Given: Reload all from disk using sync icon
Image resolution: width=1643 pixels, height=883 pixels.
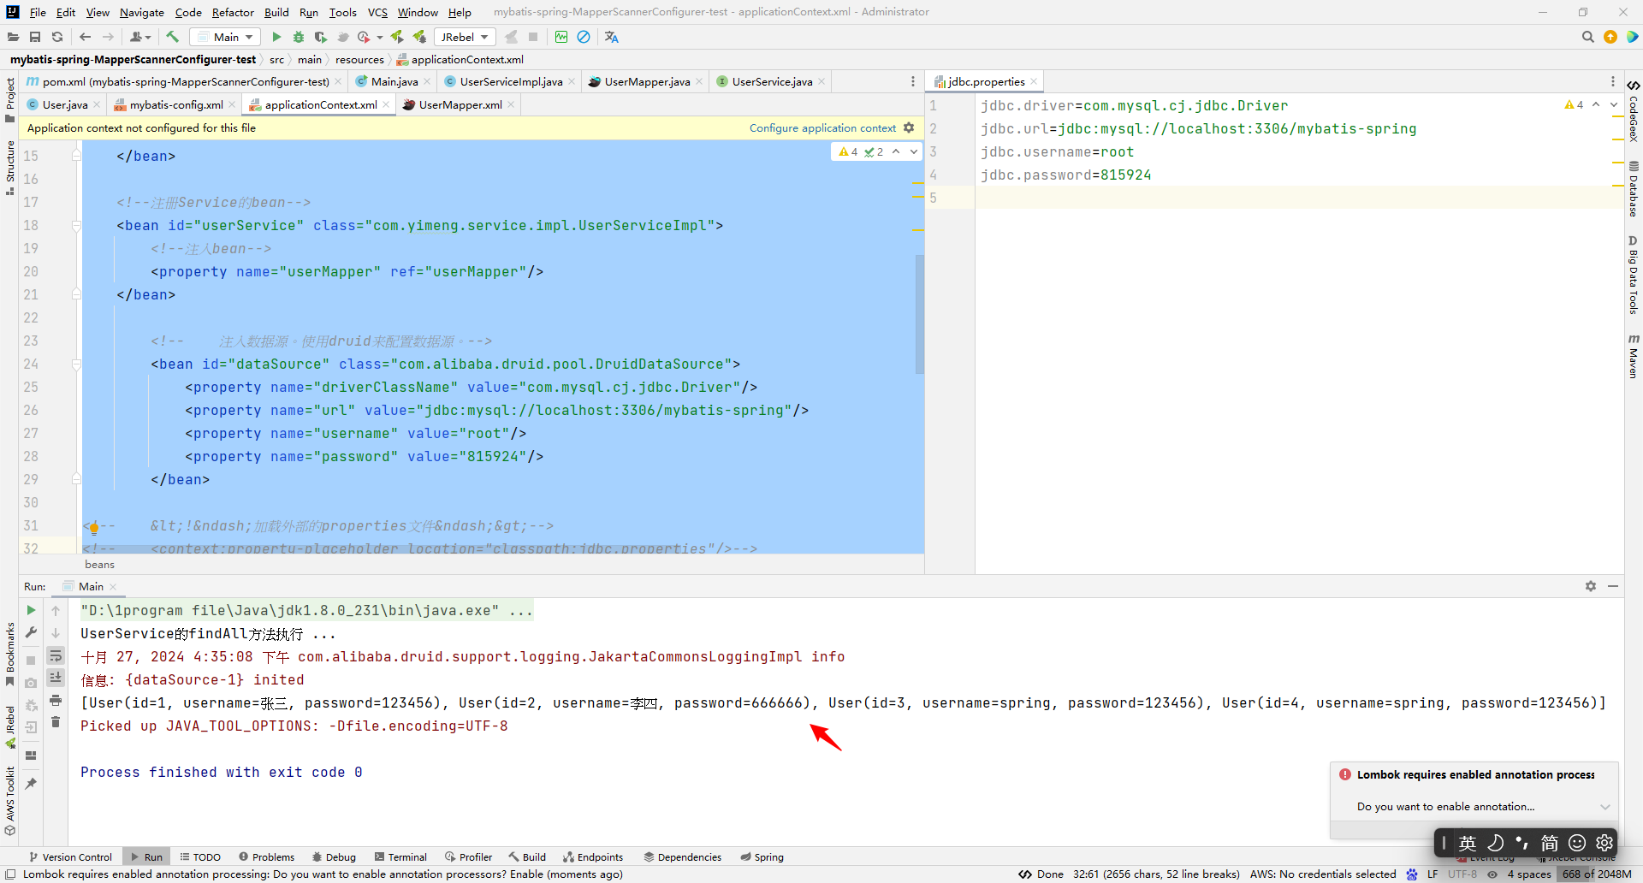Looking at the screenshot, I should pyautogui.click(x=57, y=37).
